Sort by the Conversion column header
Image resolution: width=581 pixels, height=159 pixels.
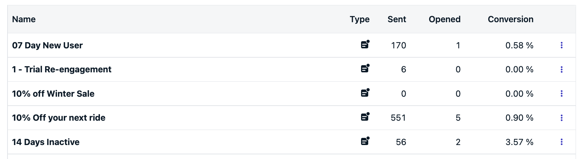(x=510, y=19)
